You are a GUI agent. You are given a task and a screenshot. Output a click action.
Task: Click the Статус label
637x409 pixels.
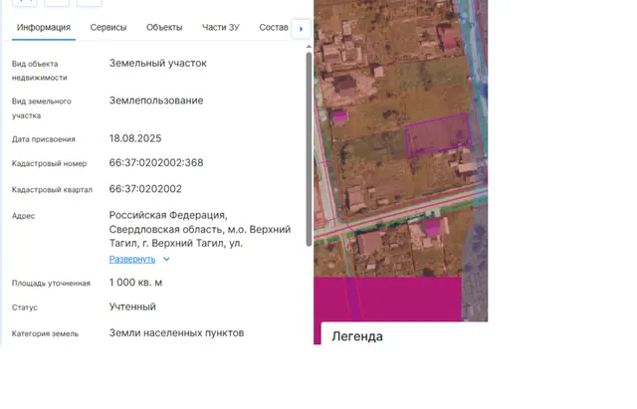pyautogui.click(x=24, y=307)
